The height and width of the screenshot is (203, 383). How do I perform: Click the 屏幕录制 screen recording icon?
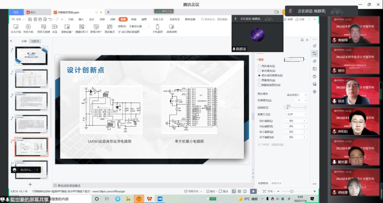click(172, 27)
